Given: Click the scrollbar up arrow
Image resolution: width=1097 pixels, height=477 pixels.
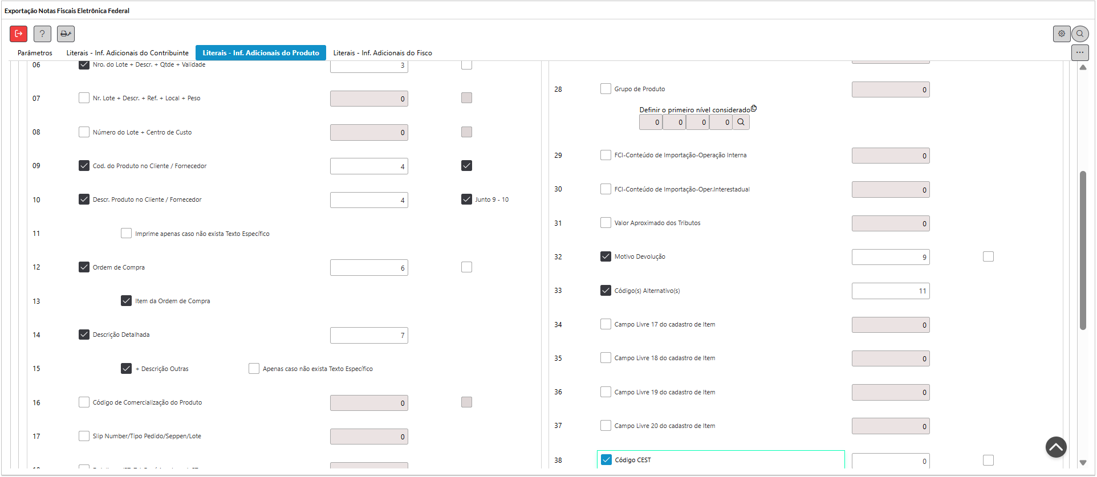Looking at the screenshot, I should pos(1083,67).
